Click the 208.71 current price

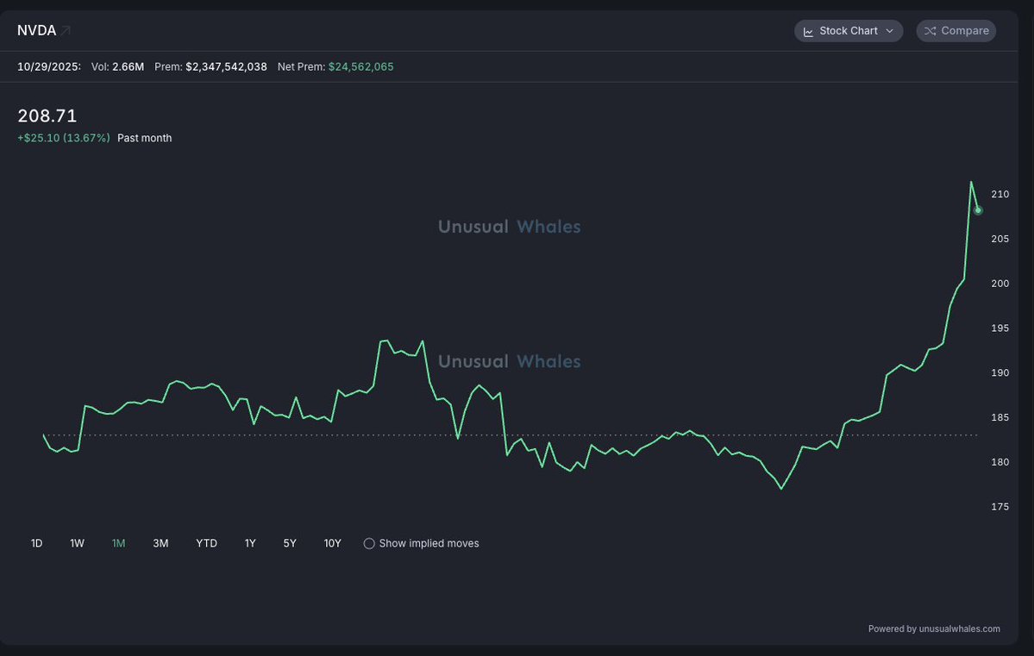coord(47,116)
